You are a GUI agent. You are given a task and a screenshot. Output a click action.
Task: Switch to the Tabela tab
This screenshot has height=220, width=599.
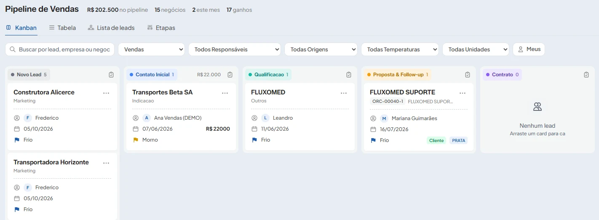click(62, 28)
